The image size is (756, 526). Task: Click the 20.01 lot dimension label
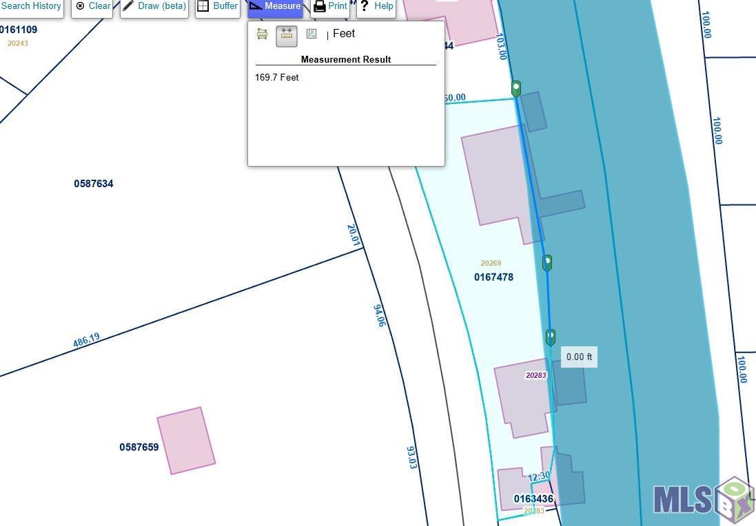(x=354, y=235)
